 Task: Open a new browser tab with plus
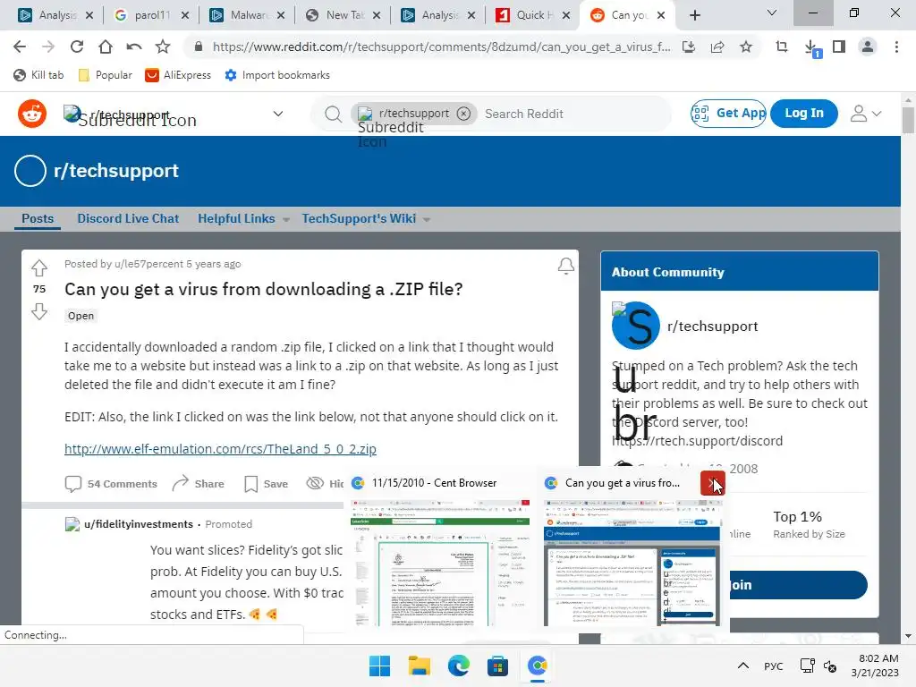click(x=694, y=15)
